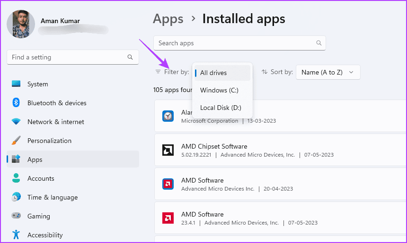
Task: Click AMD Software 23.4.1 version text
Action: (188, 223)
